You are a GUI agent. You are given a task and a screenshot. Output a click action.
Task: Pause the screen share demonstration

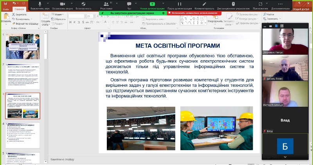pos(180,5)
